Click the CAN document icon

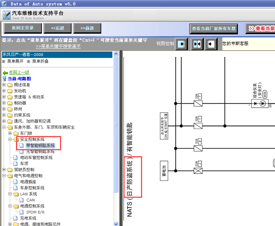tap(22, 200)
